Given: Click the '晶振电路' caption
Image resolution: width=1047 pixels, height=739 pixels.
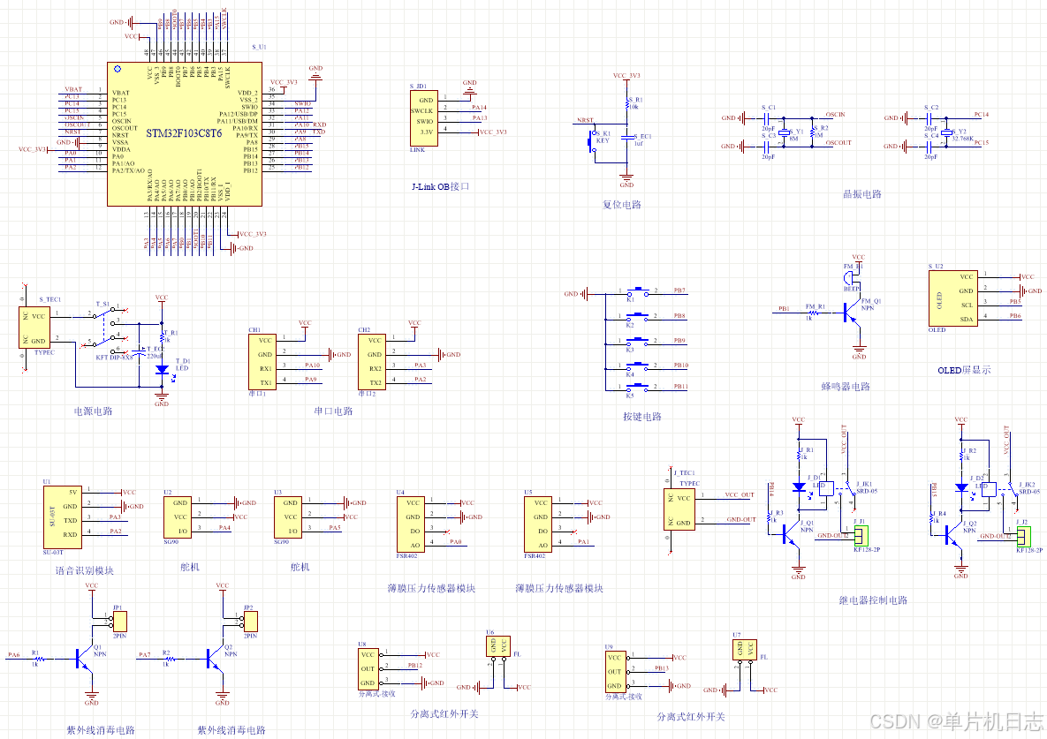Looking at the screenshot, I should click(x=862, y=194).
